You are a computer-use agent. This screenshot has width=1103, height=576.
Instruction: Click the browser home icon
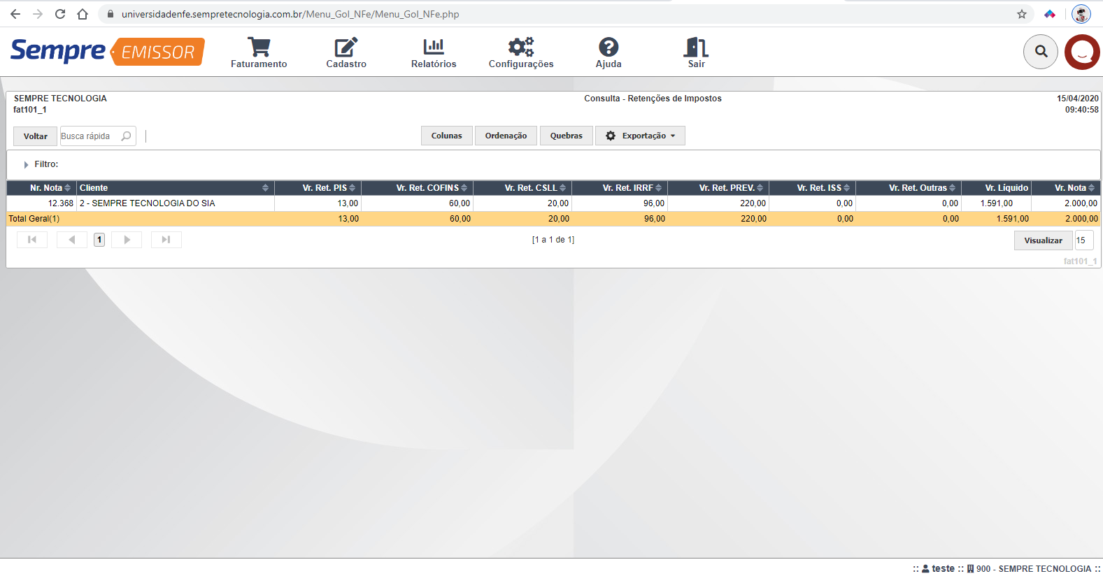83,14
